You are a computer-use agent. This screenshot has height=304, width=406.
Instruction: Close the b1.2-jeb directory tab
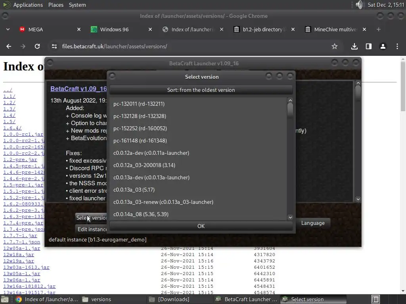293,29
